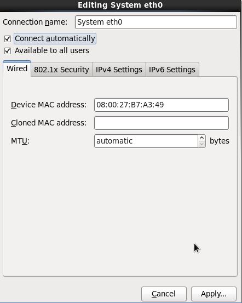
Task: Click the Cancel button
Action: coord(164,294)
